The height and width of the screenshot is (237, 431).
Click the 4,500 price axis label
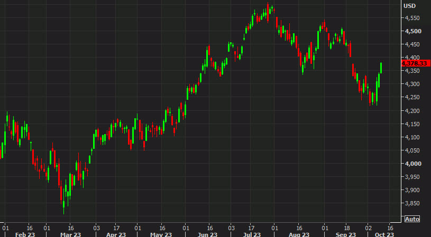(412, 31)
